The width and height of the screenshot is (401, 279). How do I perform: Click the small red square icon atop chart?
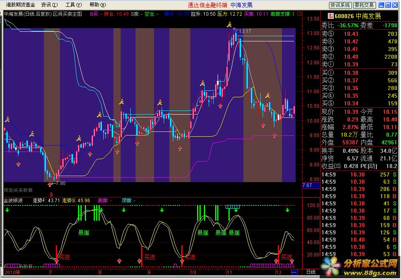pos(299,14)
